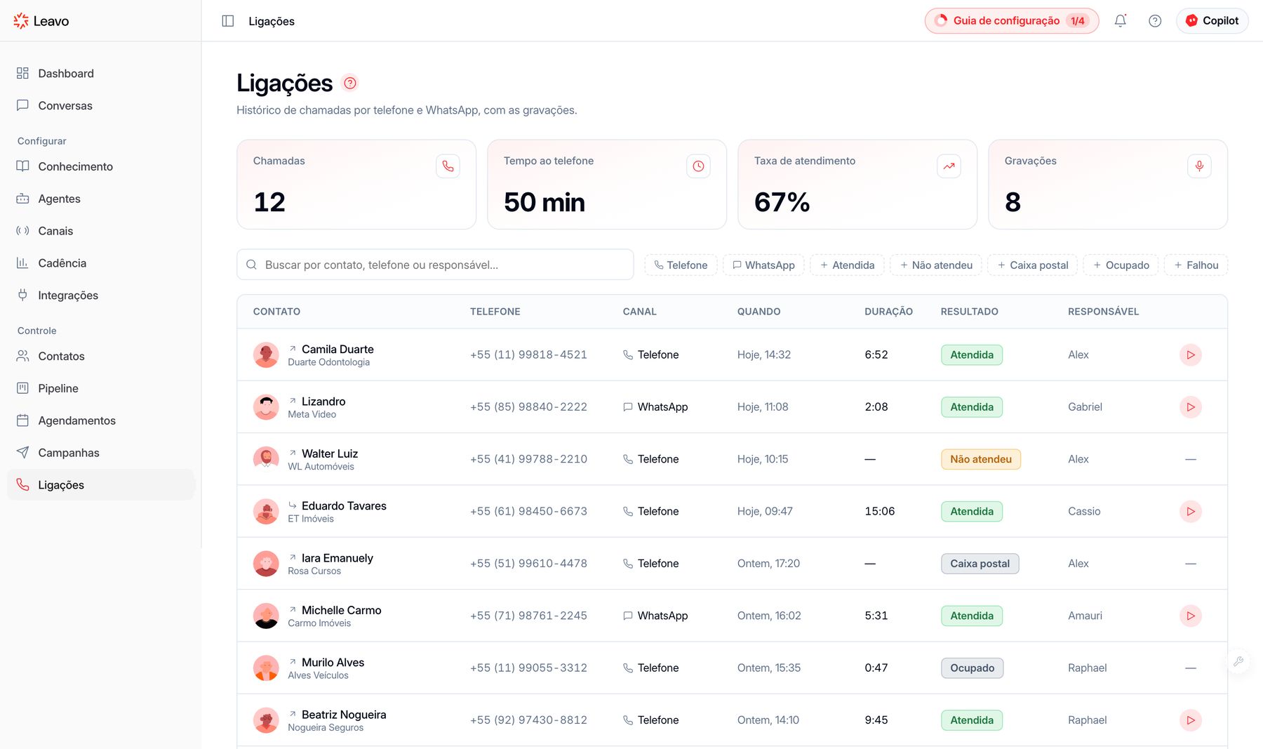1263x749 pixels.
Task: Open Camila Duarte contact name
Action: coord(338,349)
